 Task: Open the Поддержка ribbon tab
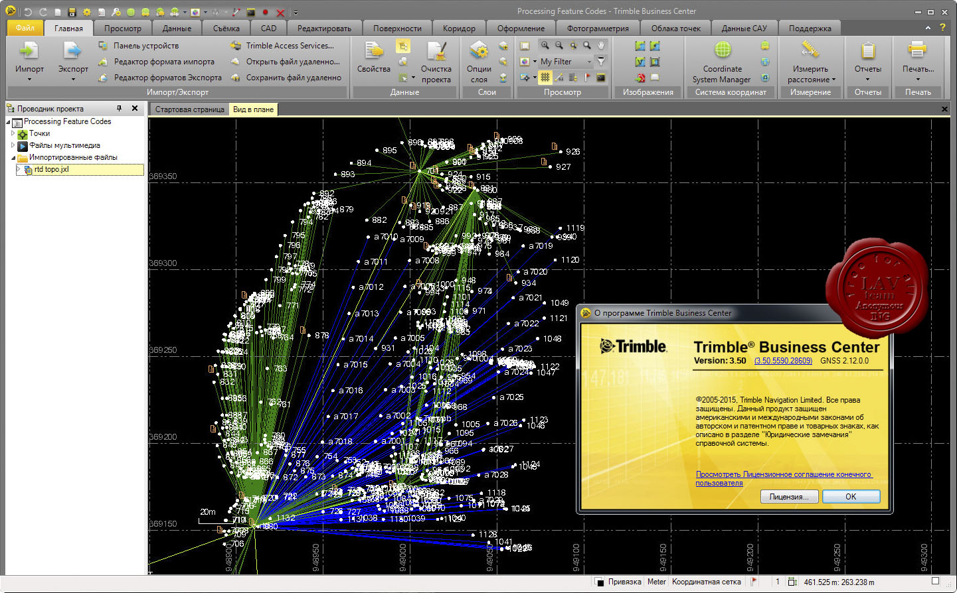pyautogui.click(x=810, y=29)
